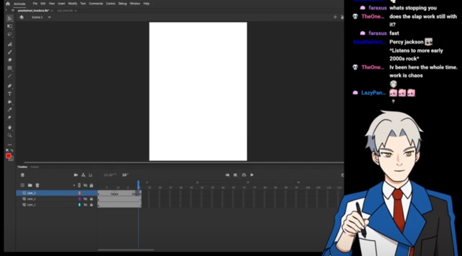Select the Hand tool
The image size is (462, 256).
[x=10, y=127]
